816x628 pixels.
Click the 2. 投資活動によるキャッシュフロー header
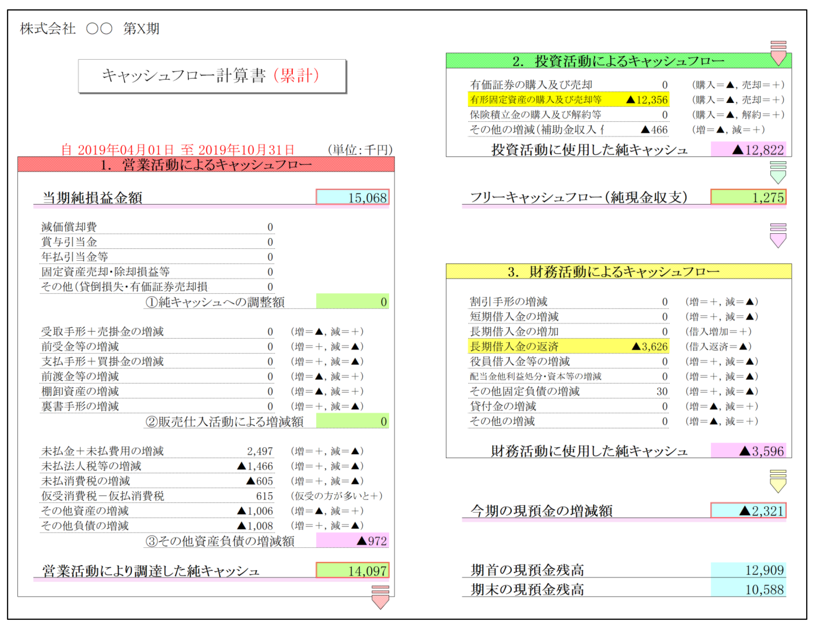pos(618,61)
